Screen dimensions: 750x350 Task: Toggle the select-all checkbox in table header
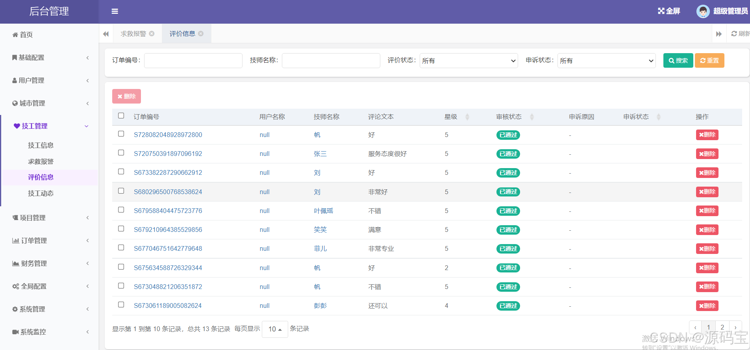coord(121,116)
